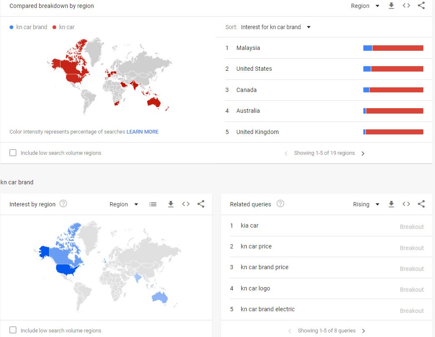Open LEARN MORE link about color intensity
Image resolution: width=435 pixels, height=337 pixels.
click(x=142, y=132)
